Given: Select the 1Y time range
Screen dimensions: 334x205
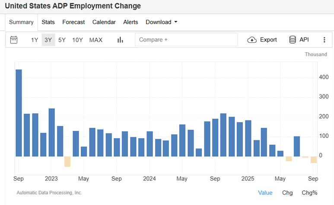Looking at the screenshot, I should [35, 40].
